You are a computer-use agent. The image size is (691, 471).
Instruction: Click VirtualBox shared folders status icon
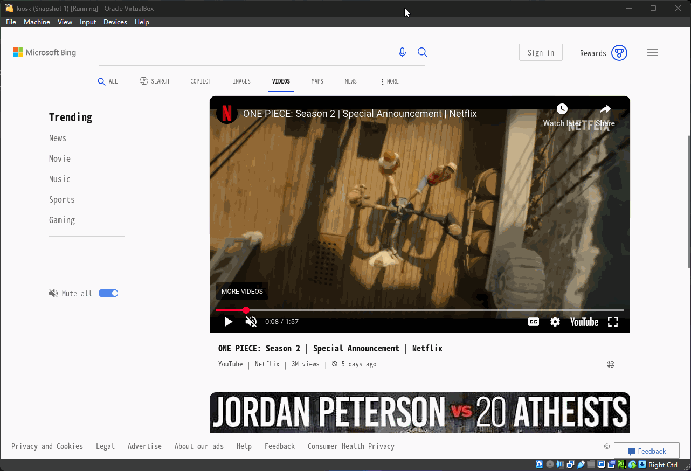tap(591, 465)
